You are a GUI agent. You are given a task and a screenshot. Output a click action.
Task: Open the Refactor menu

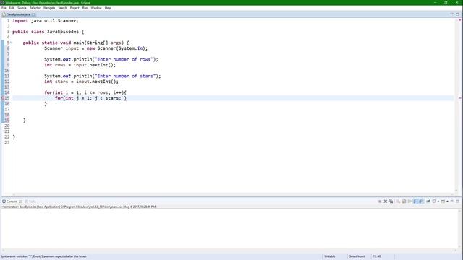35,8
